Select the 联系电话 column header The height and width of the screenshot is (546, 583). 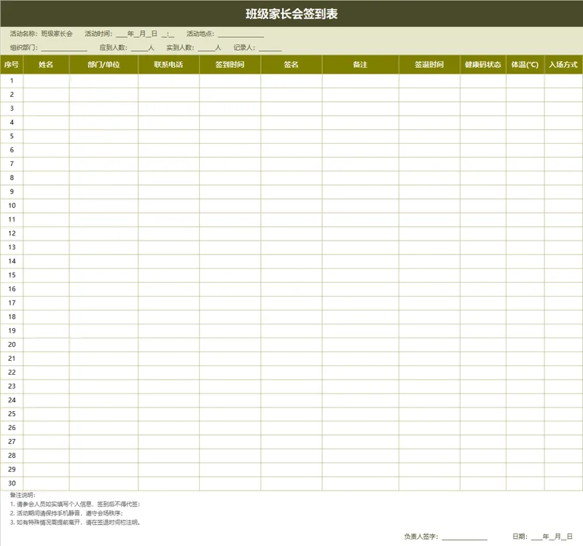(x=169, y=65)
